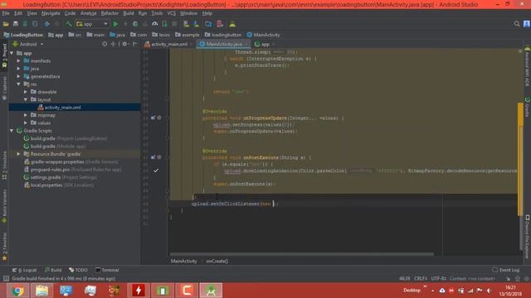Click the LoadingButton breadcrumb

coord(23,35)
